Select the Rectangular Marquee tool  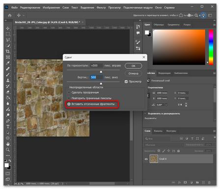8,34
